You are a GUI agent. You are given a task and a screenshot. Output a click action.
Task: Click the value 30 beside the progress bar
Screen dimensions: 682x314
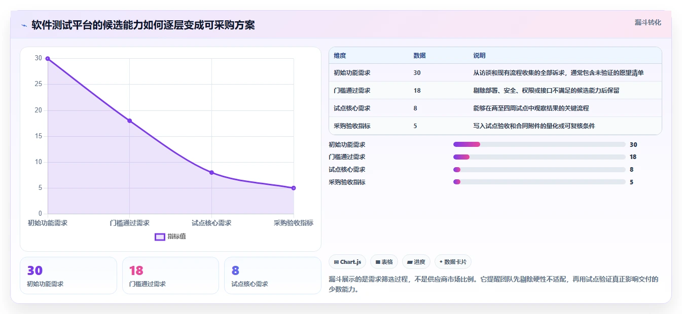(633, 145)
